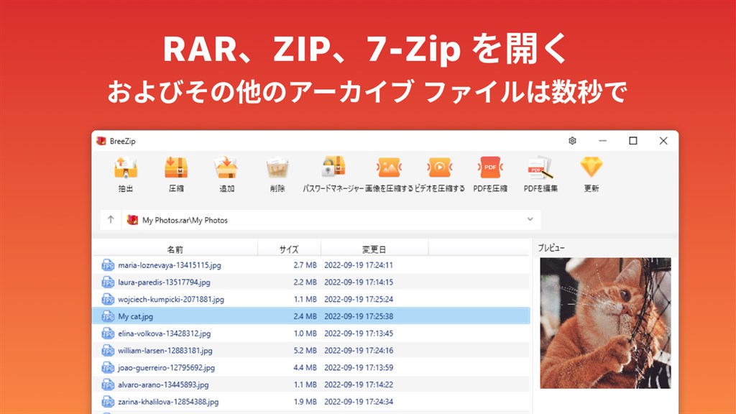Click the BreeZip logo in the title bar

[x=101, y=141]
